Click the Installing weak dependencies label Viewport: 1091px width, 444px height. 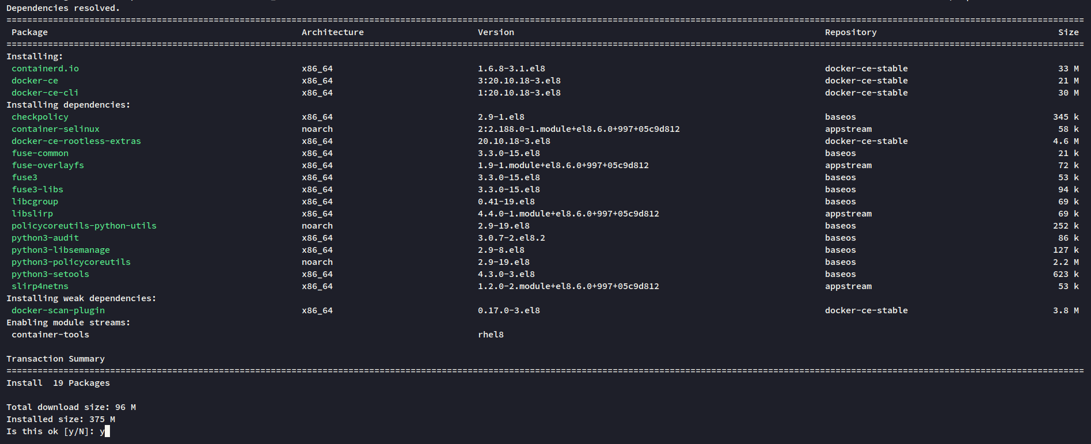[x=81, y=298]
